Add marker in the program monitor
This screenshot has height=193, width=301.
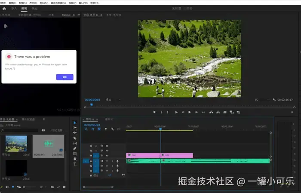pyautogui.click(x=154, y=112)
